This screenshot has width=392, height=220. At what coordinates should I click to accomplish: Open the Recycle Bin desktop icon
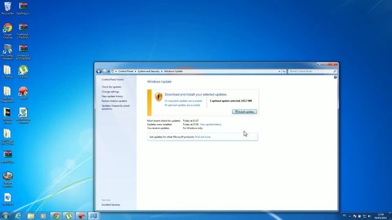tap(7, 8)
